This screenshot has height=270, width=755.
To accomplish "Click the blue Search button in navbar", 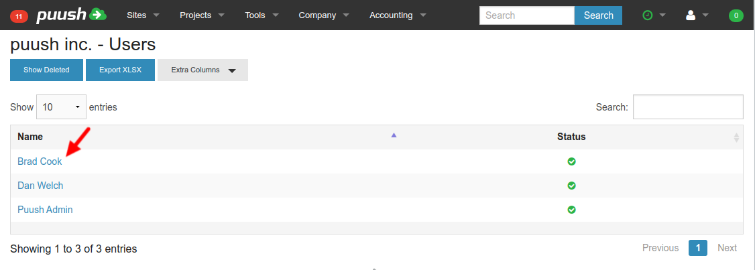I will point(598,15).
